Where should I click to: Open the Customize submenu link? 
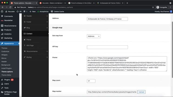tap(5, 51)
